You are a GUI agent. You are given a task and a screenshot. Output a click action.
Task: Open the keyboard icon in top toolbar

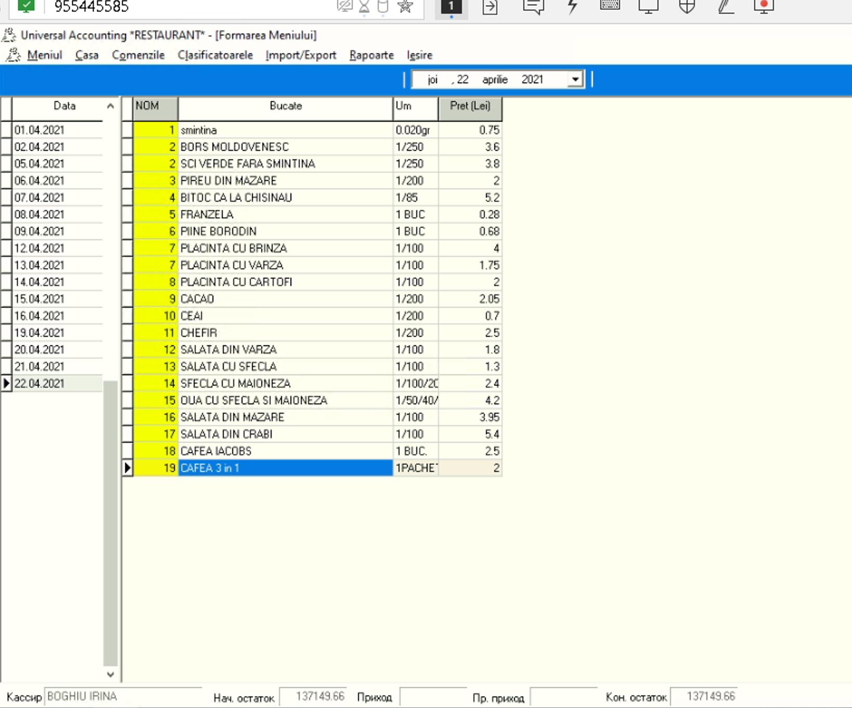(610, 6)
